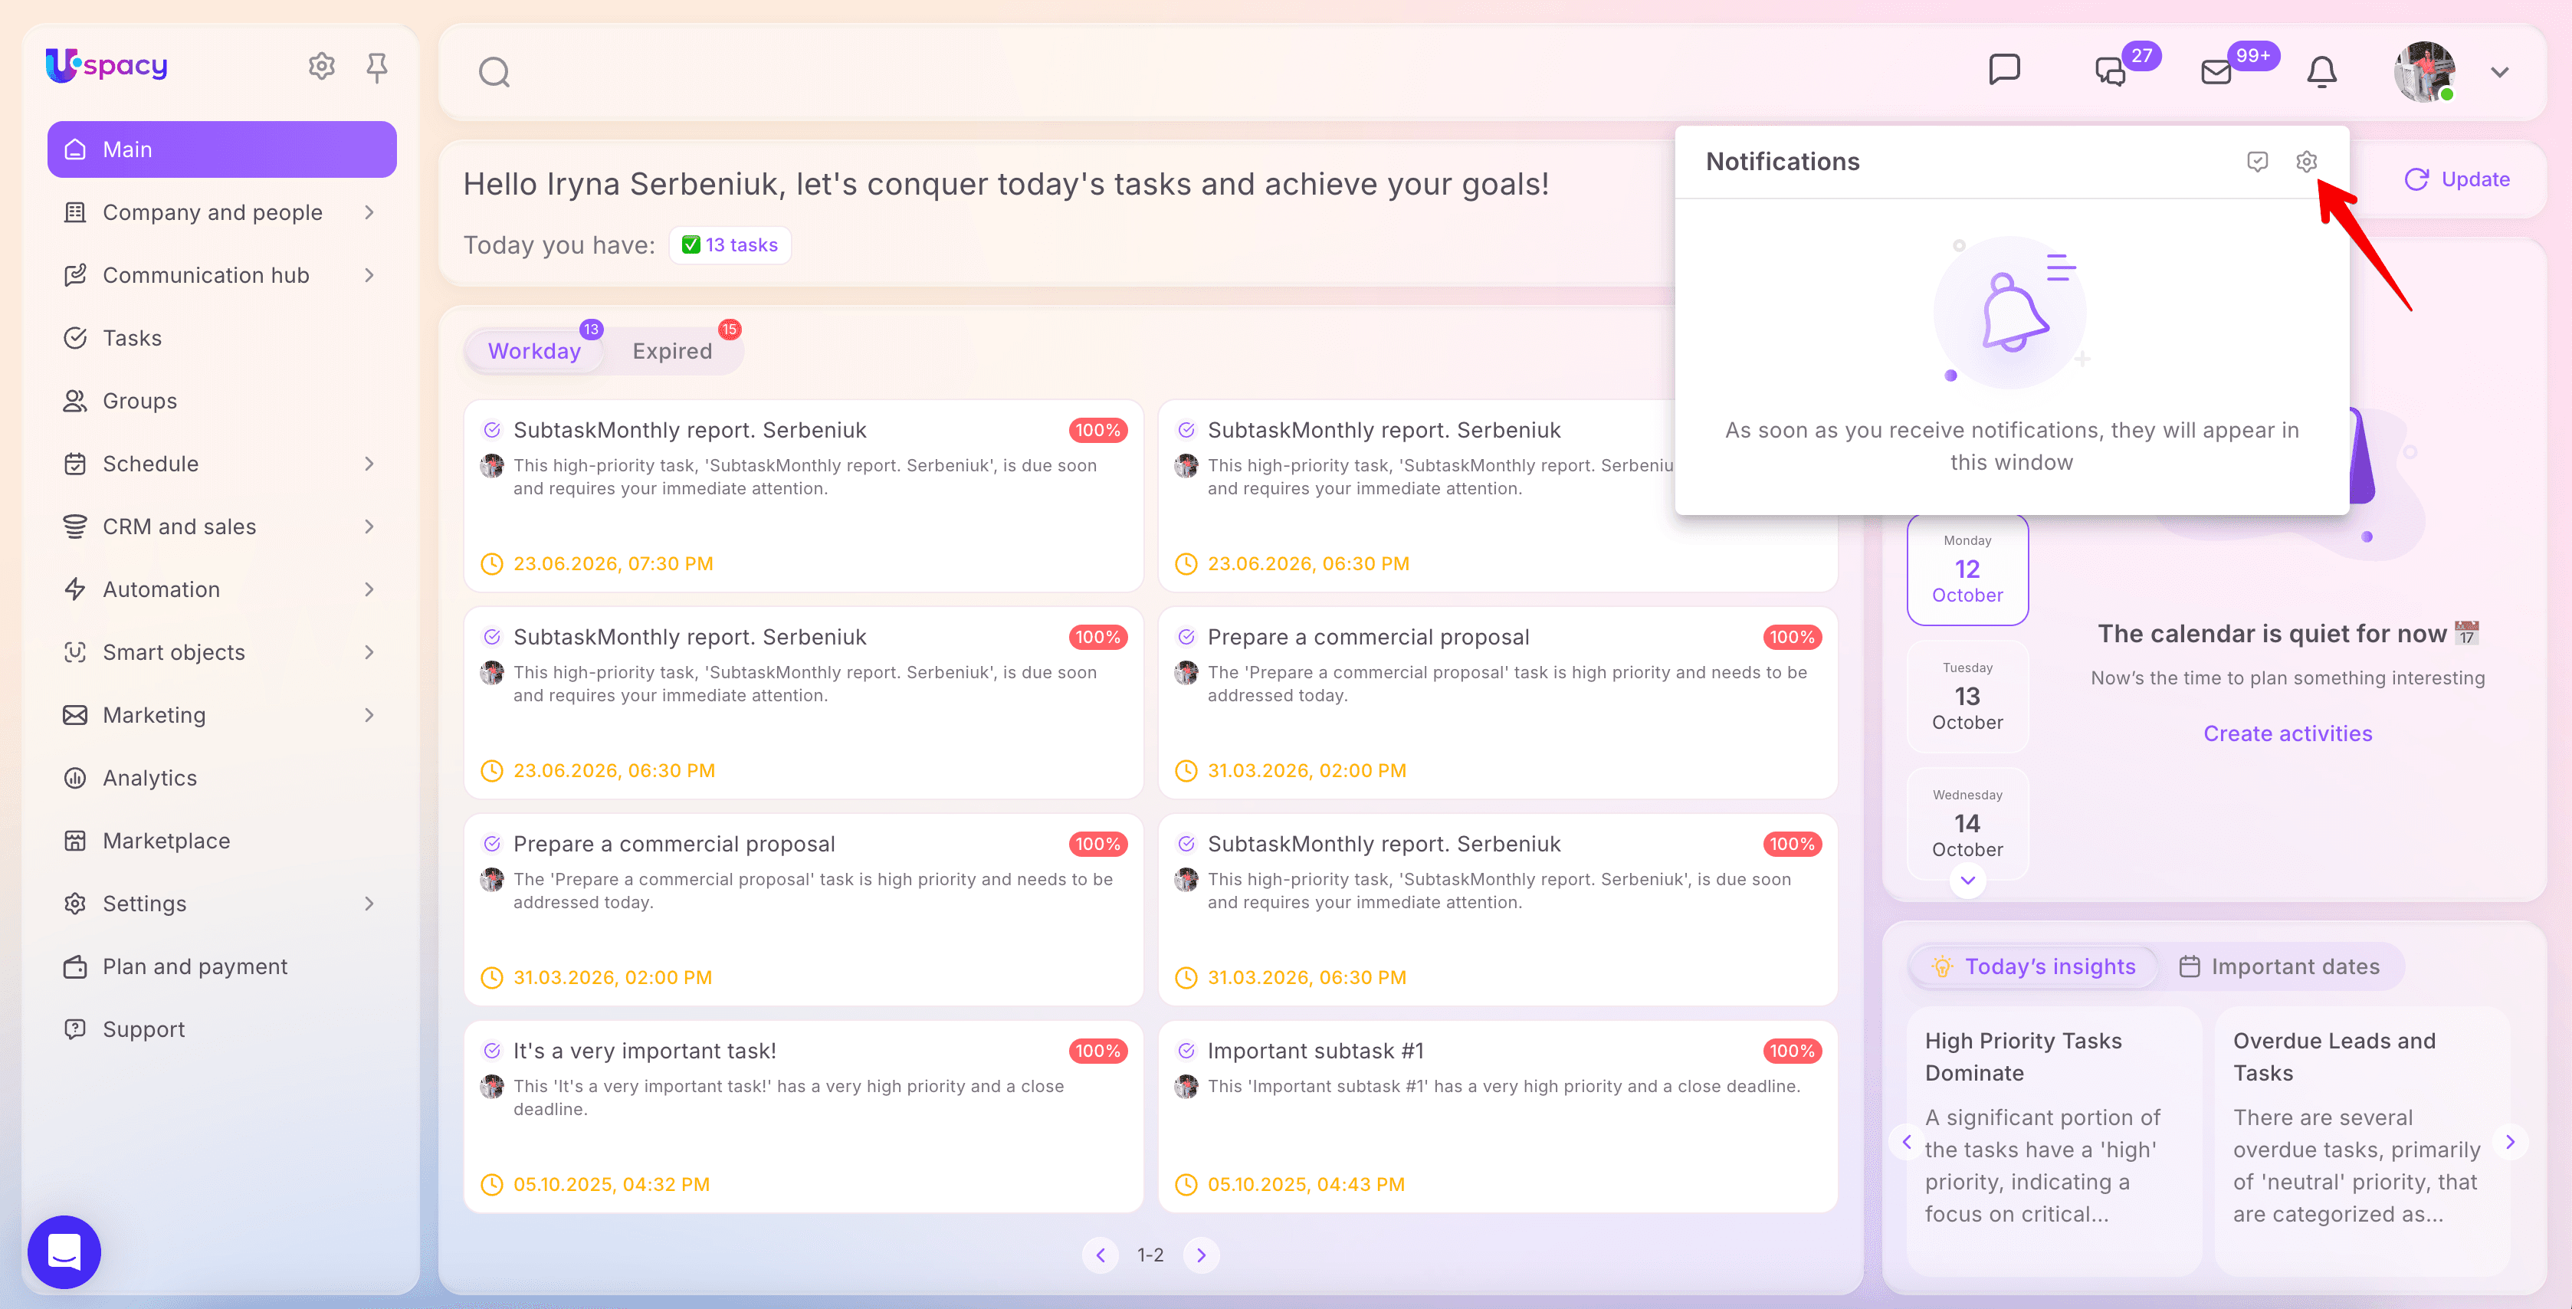Image resolution: width=2572 pixels, height=1309 pixels.
Task: Go to next page of tasks
Action: (1201, 1255)
